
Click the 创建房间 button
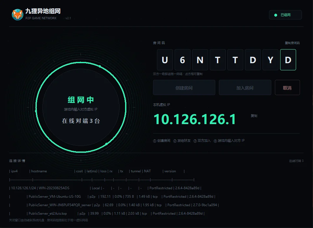click(x=184, y=87)
